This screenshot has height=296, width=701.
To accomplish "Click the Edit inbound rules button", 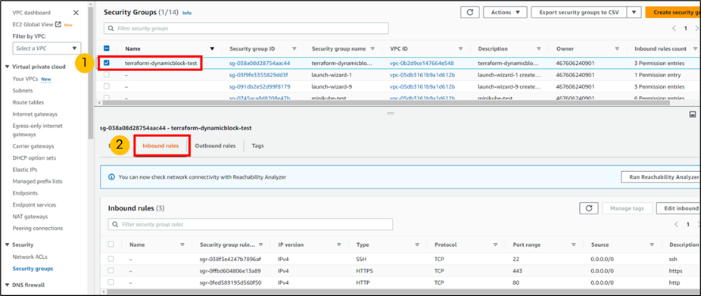I will [678, 208].
